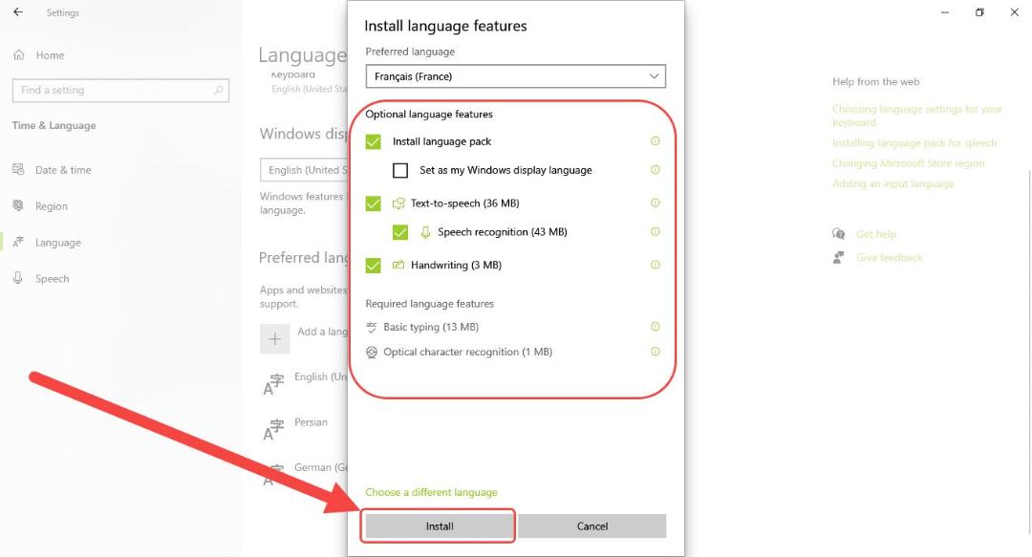Uncheck the Speech recognition checkbox

pyautogui.click(x=400, y=232)
